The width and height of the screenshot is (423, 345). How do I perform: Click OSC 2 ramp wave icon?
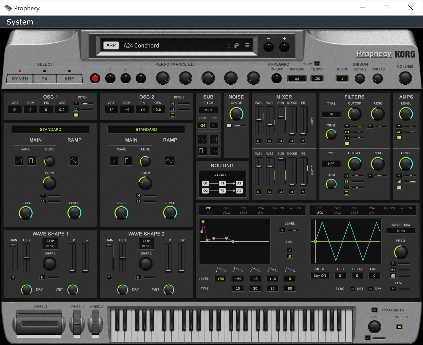(169, 161)
